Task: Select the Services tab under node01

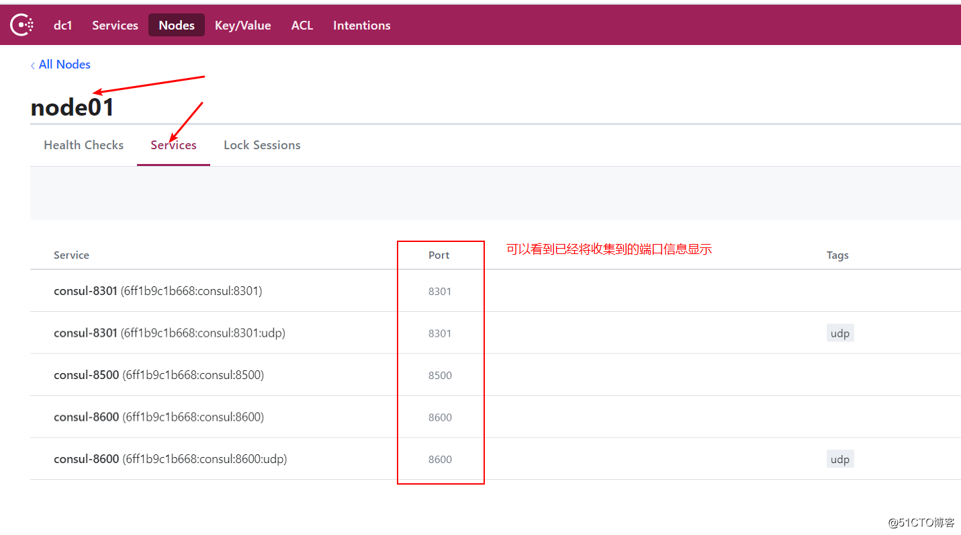Action: 173,145
